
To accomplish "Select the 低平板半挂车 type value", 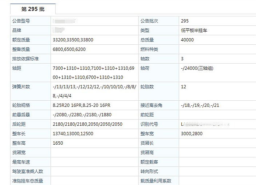I will 194,31.
